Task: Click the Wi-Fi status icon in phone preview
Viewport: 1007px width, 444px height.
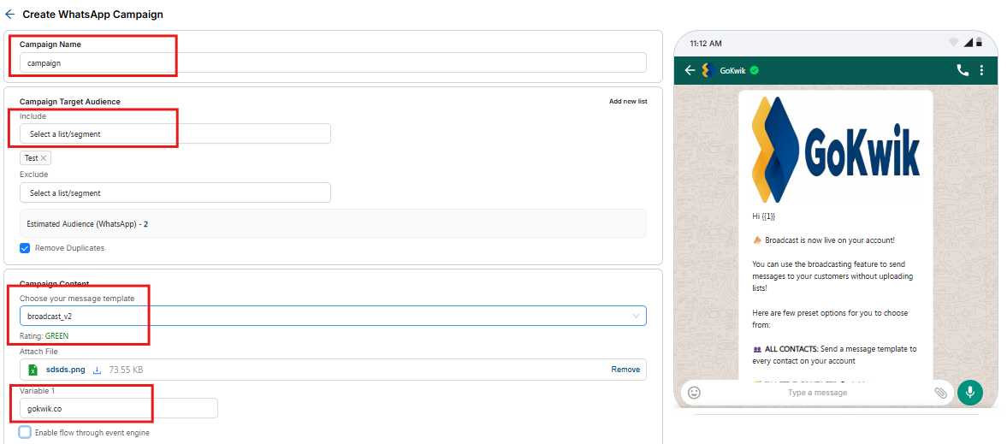Action: 953,43
